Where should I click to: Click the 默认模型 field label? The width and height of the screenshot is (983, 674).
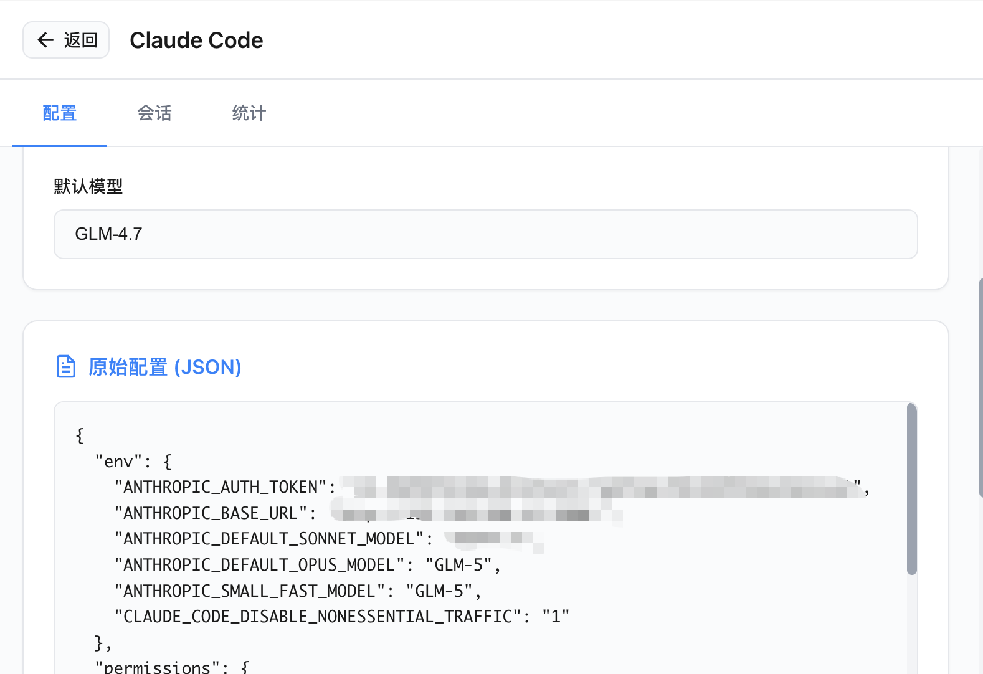[88, 186]
